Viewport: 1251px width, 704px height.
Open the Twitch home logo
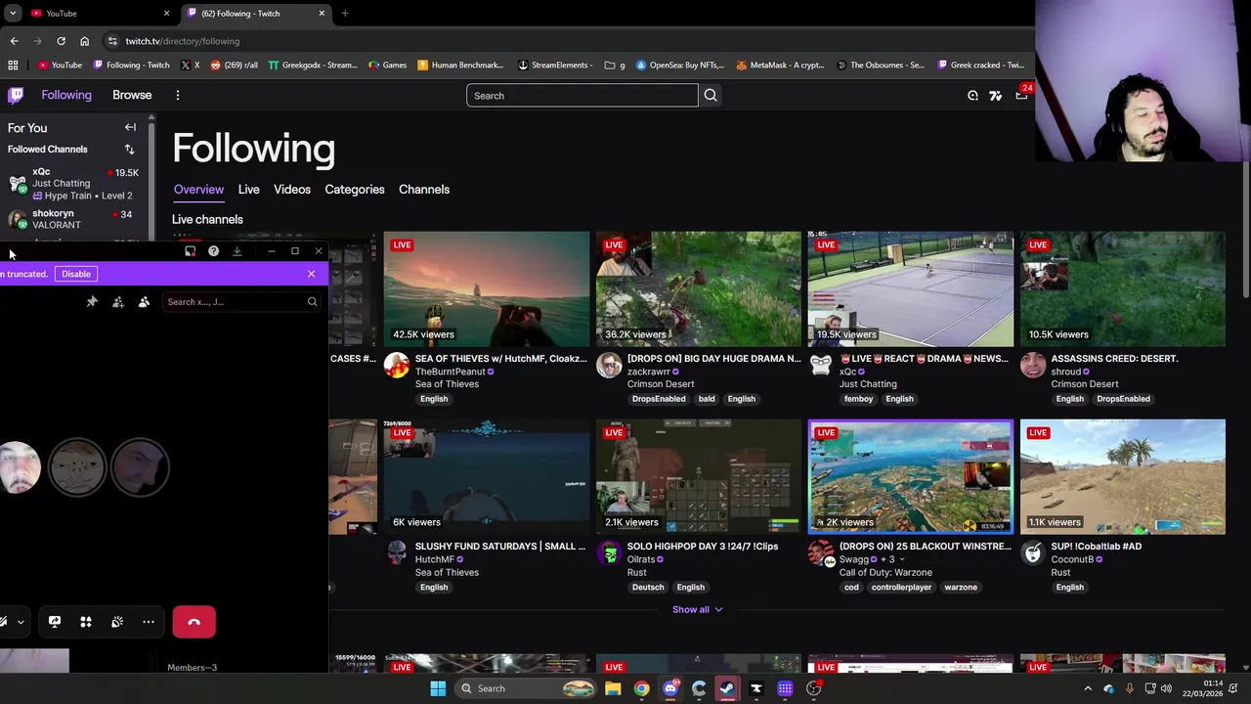16,95
